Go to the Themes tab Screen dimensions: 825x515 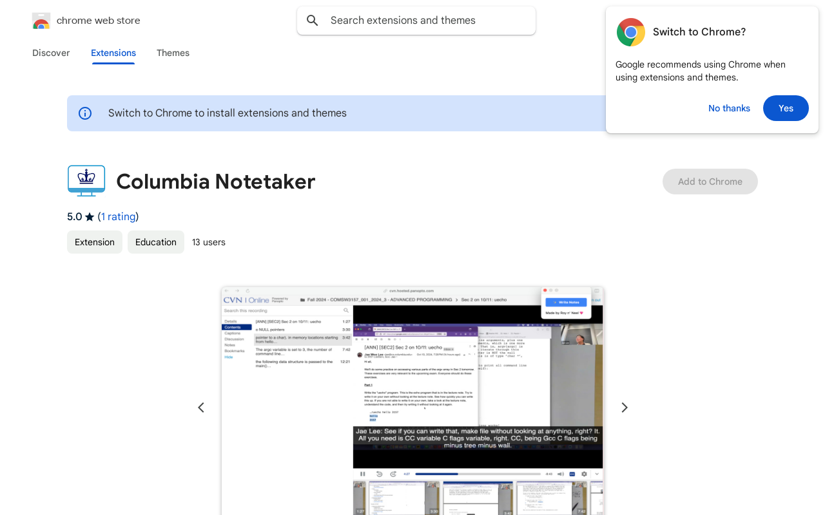[173, 53]
